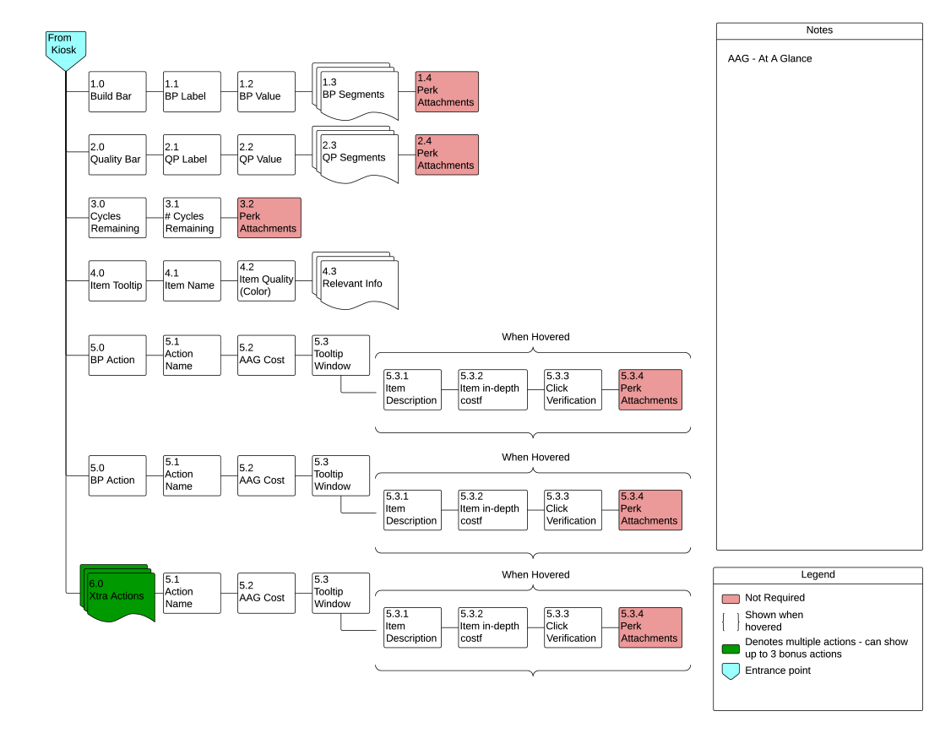Select the 4.2 Item Quality (Color) box
This screenshot has height=733, width=940.
[267, 280]
